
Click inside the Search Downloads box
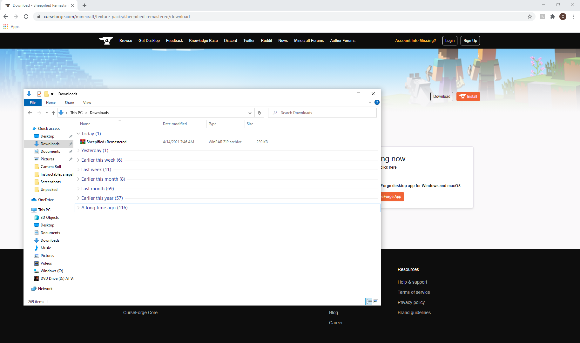(x=322, y=112)
